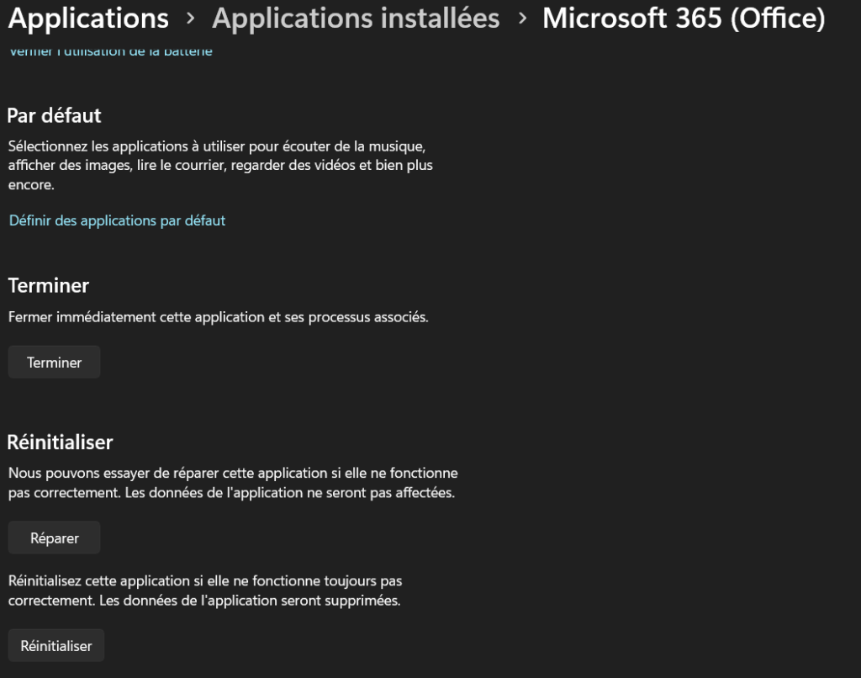Click the paragraph starting 'Nous pouvons essayer de réparer'
Viewport: 861px width, 678px height.
233,483
